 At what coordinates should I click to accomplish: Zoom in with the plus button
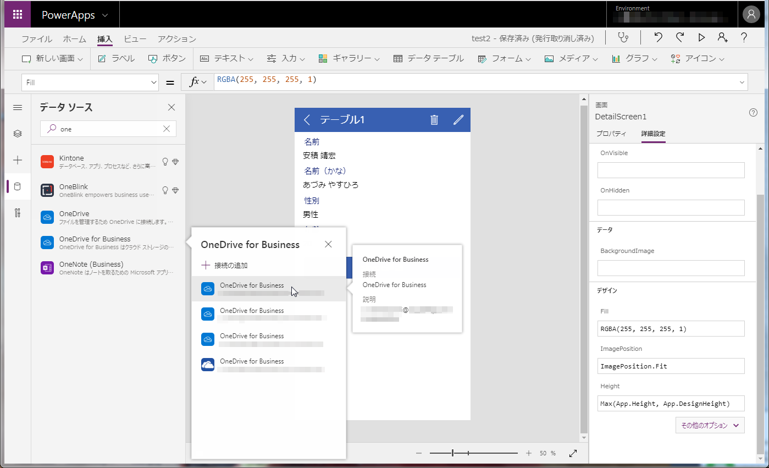click(x=529, y=453)
